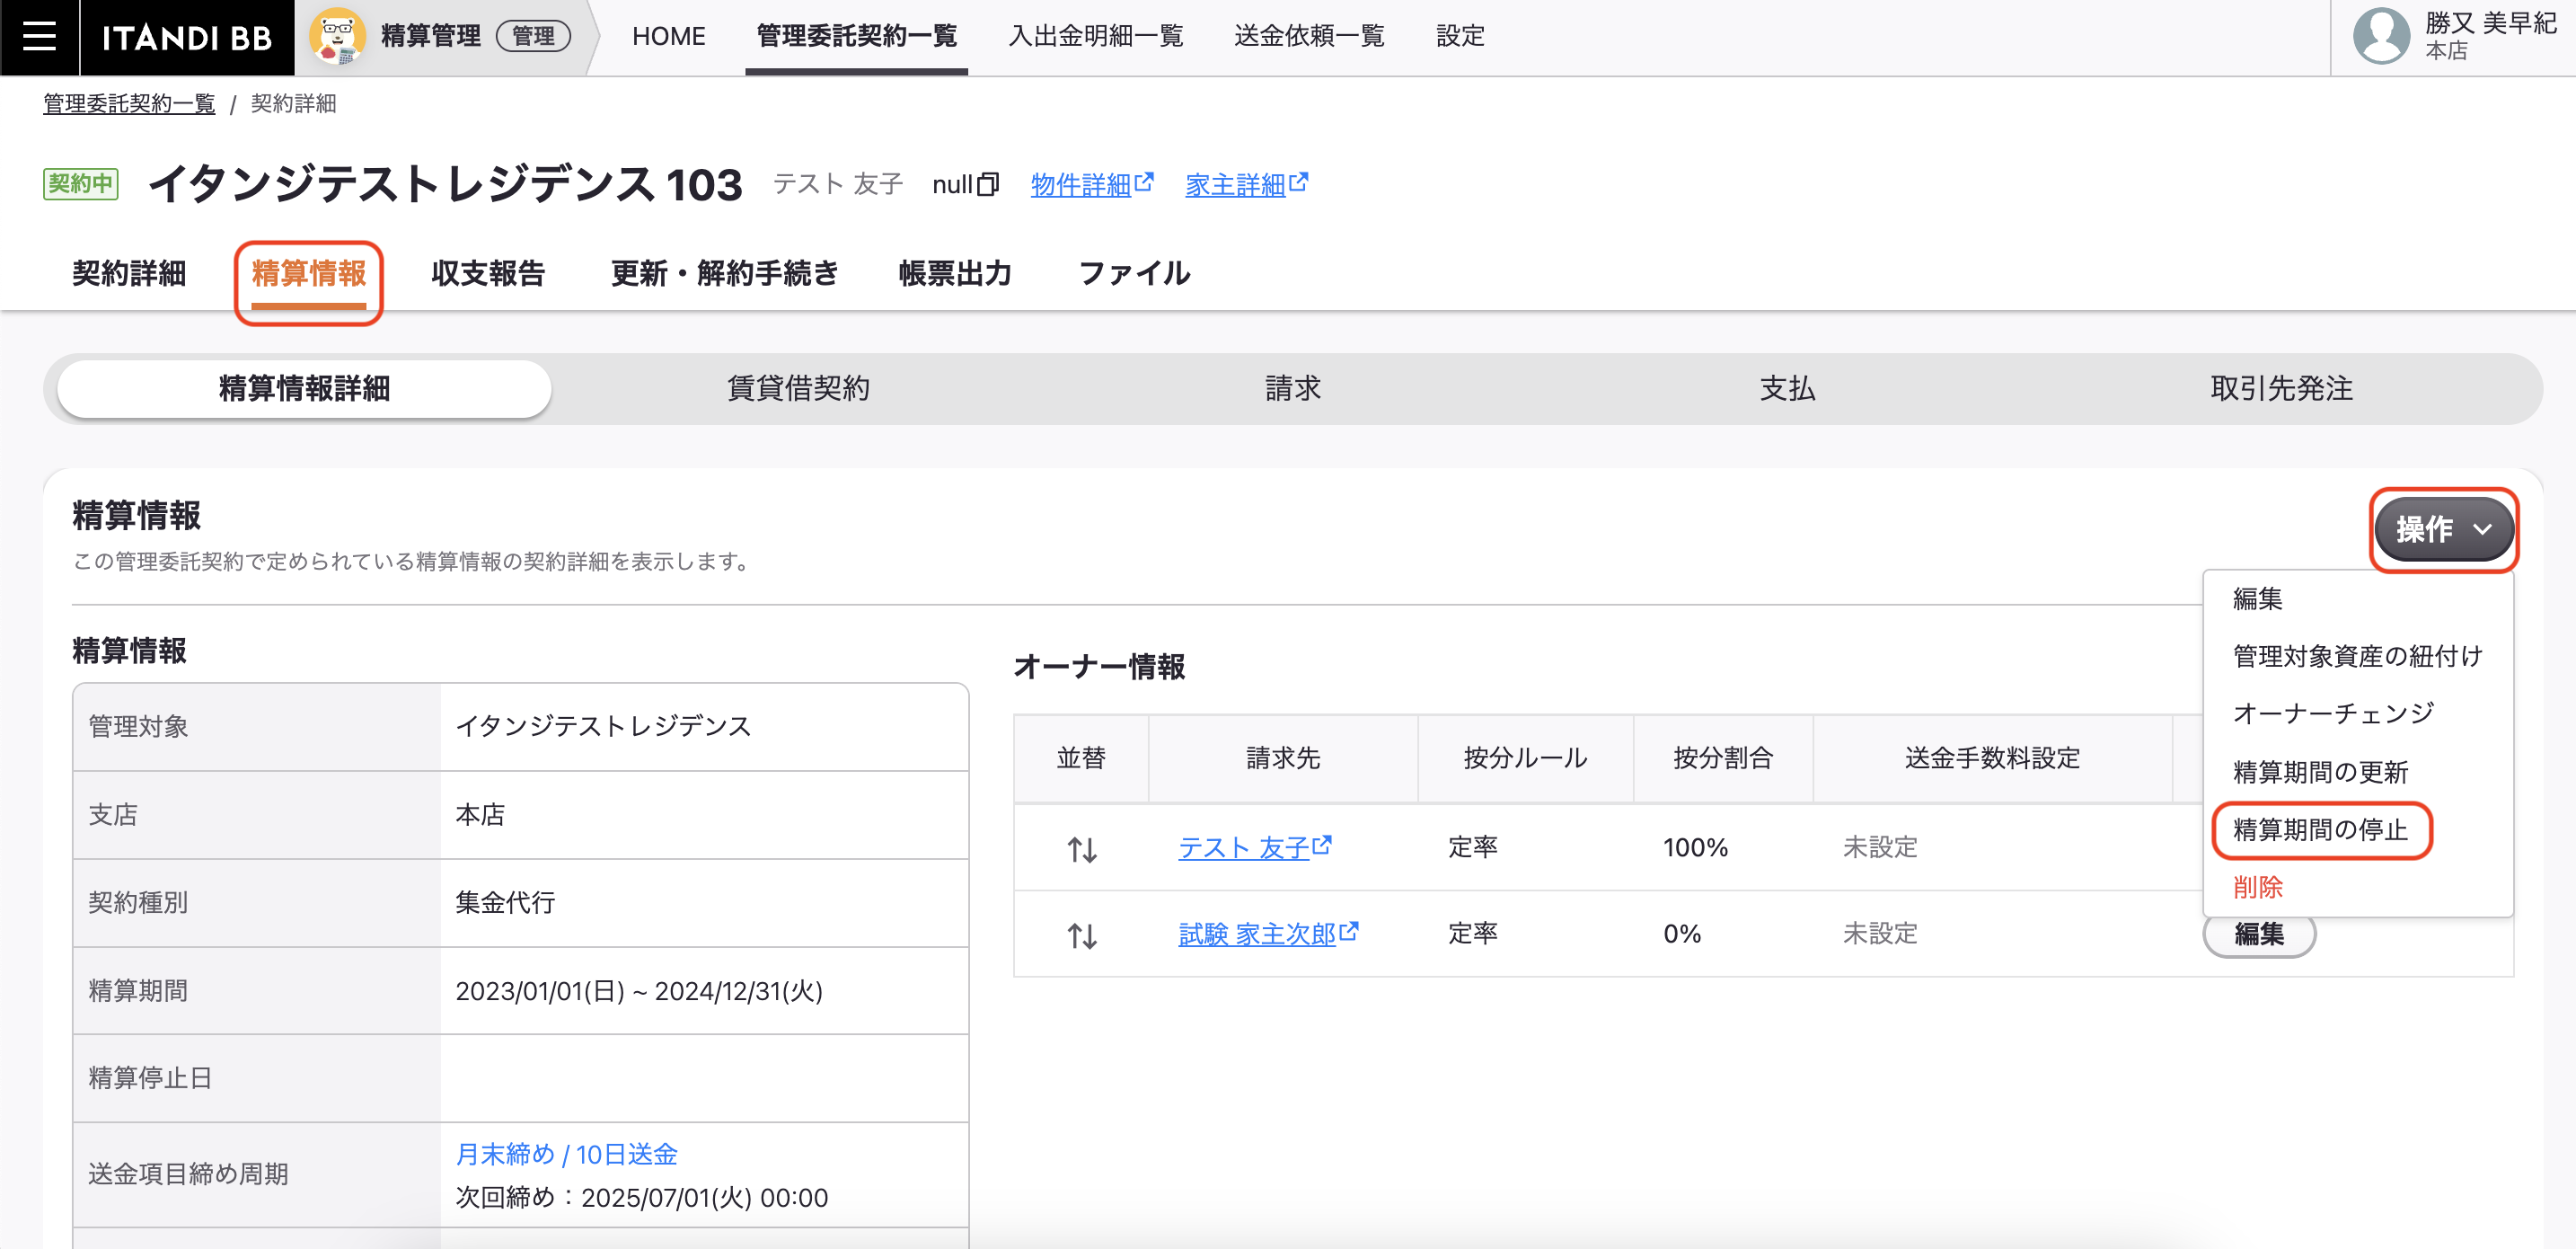Click 請求先 column header
The width and height of the screenshot is (2576, 1249).
[1282, 757]
